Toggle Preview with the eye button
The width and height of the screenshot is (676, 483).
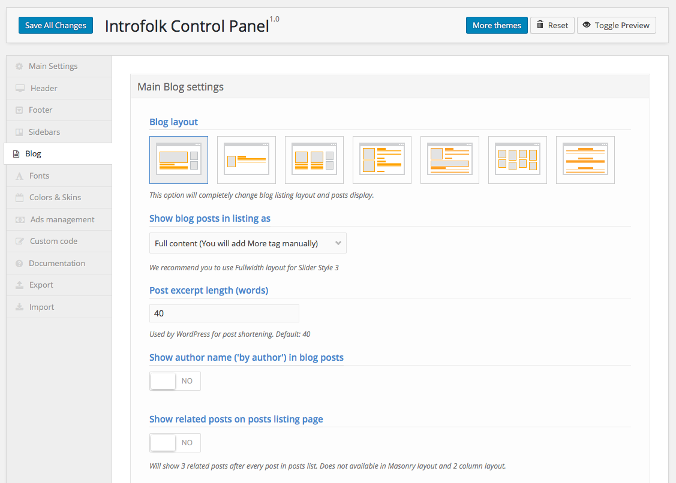(x=616, y=25)
